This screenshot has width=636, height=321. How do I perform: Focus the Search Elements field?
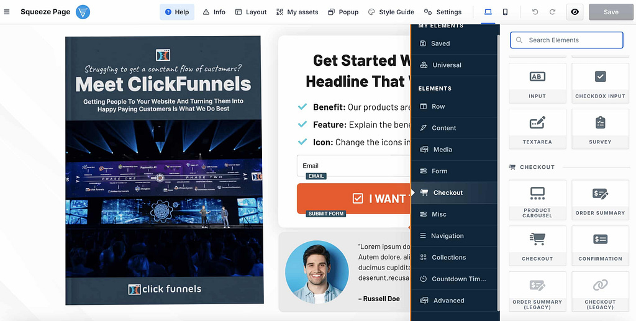pyautogui.click(x=566, y=40)
